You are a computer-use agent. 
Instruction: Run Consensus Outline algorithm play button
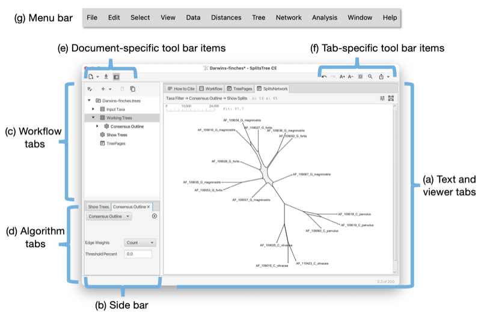coord(155,216)
